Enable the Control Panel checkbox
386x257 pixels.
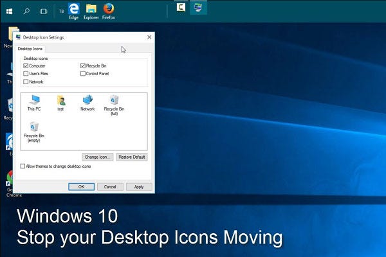click(83, 73)
